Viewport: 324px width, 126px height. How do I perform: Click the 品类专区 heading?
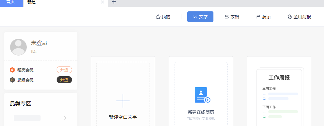pos(20,104)
